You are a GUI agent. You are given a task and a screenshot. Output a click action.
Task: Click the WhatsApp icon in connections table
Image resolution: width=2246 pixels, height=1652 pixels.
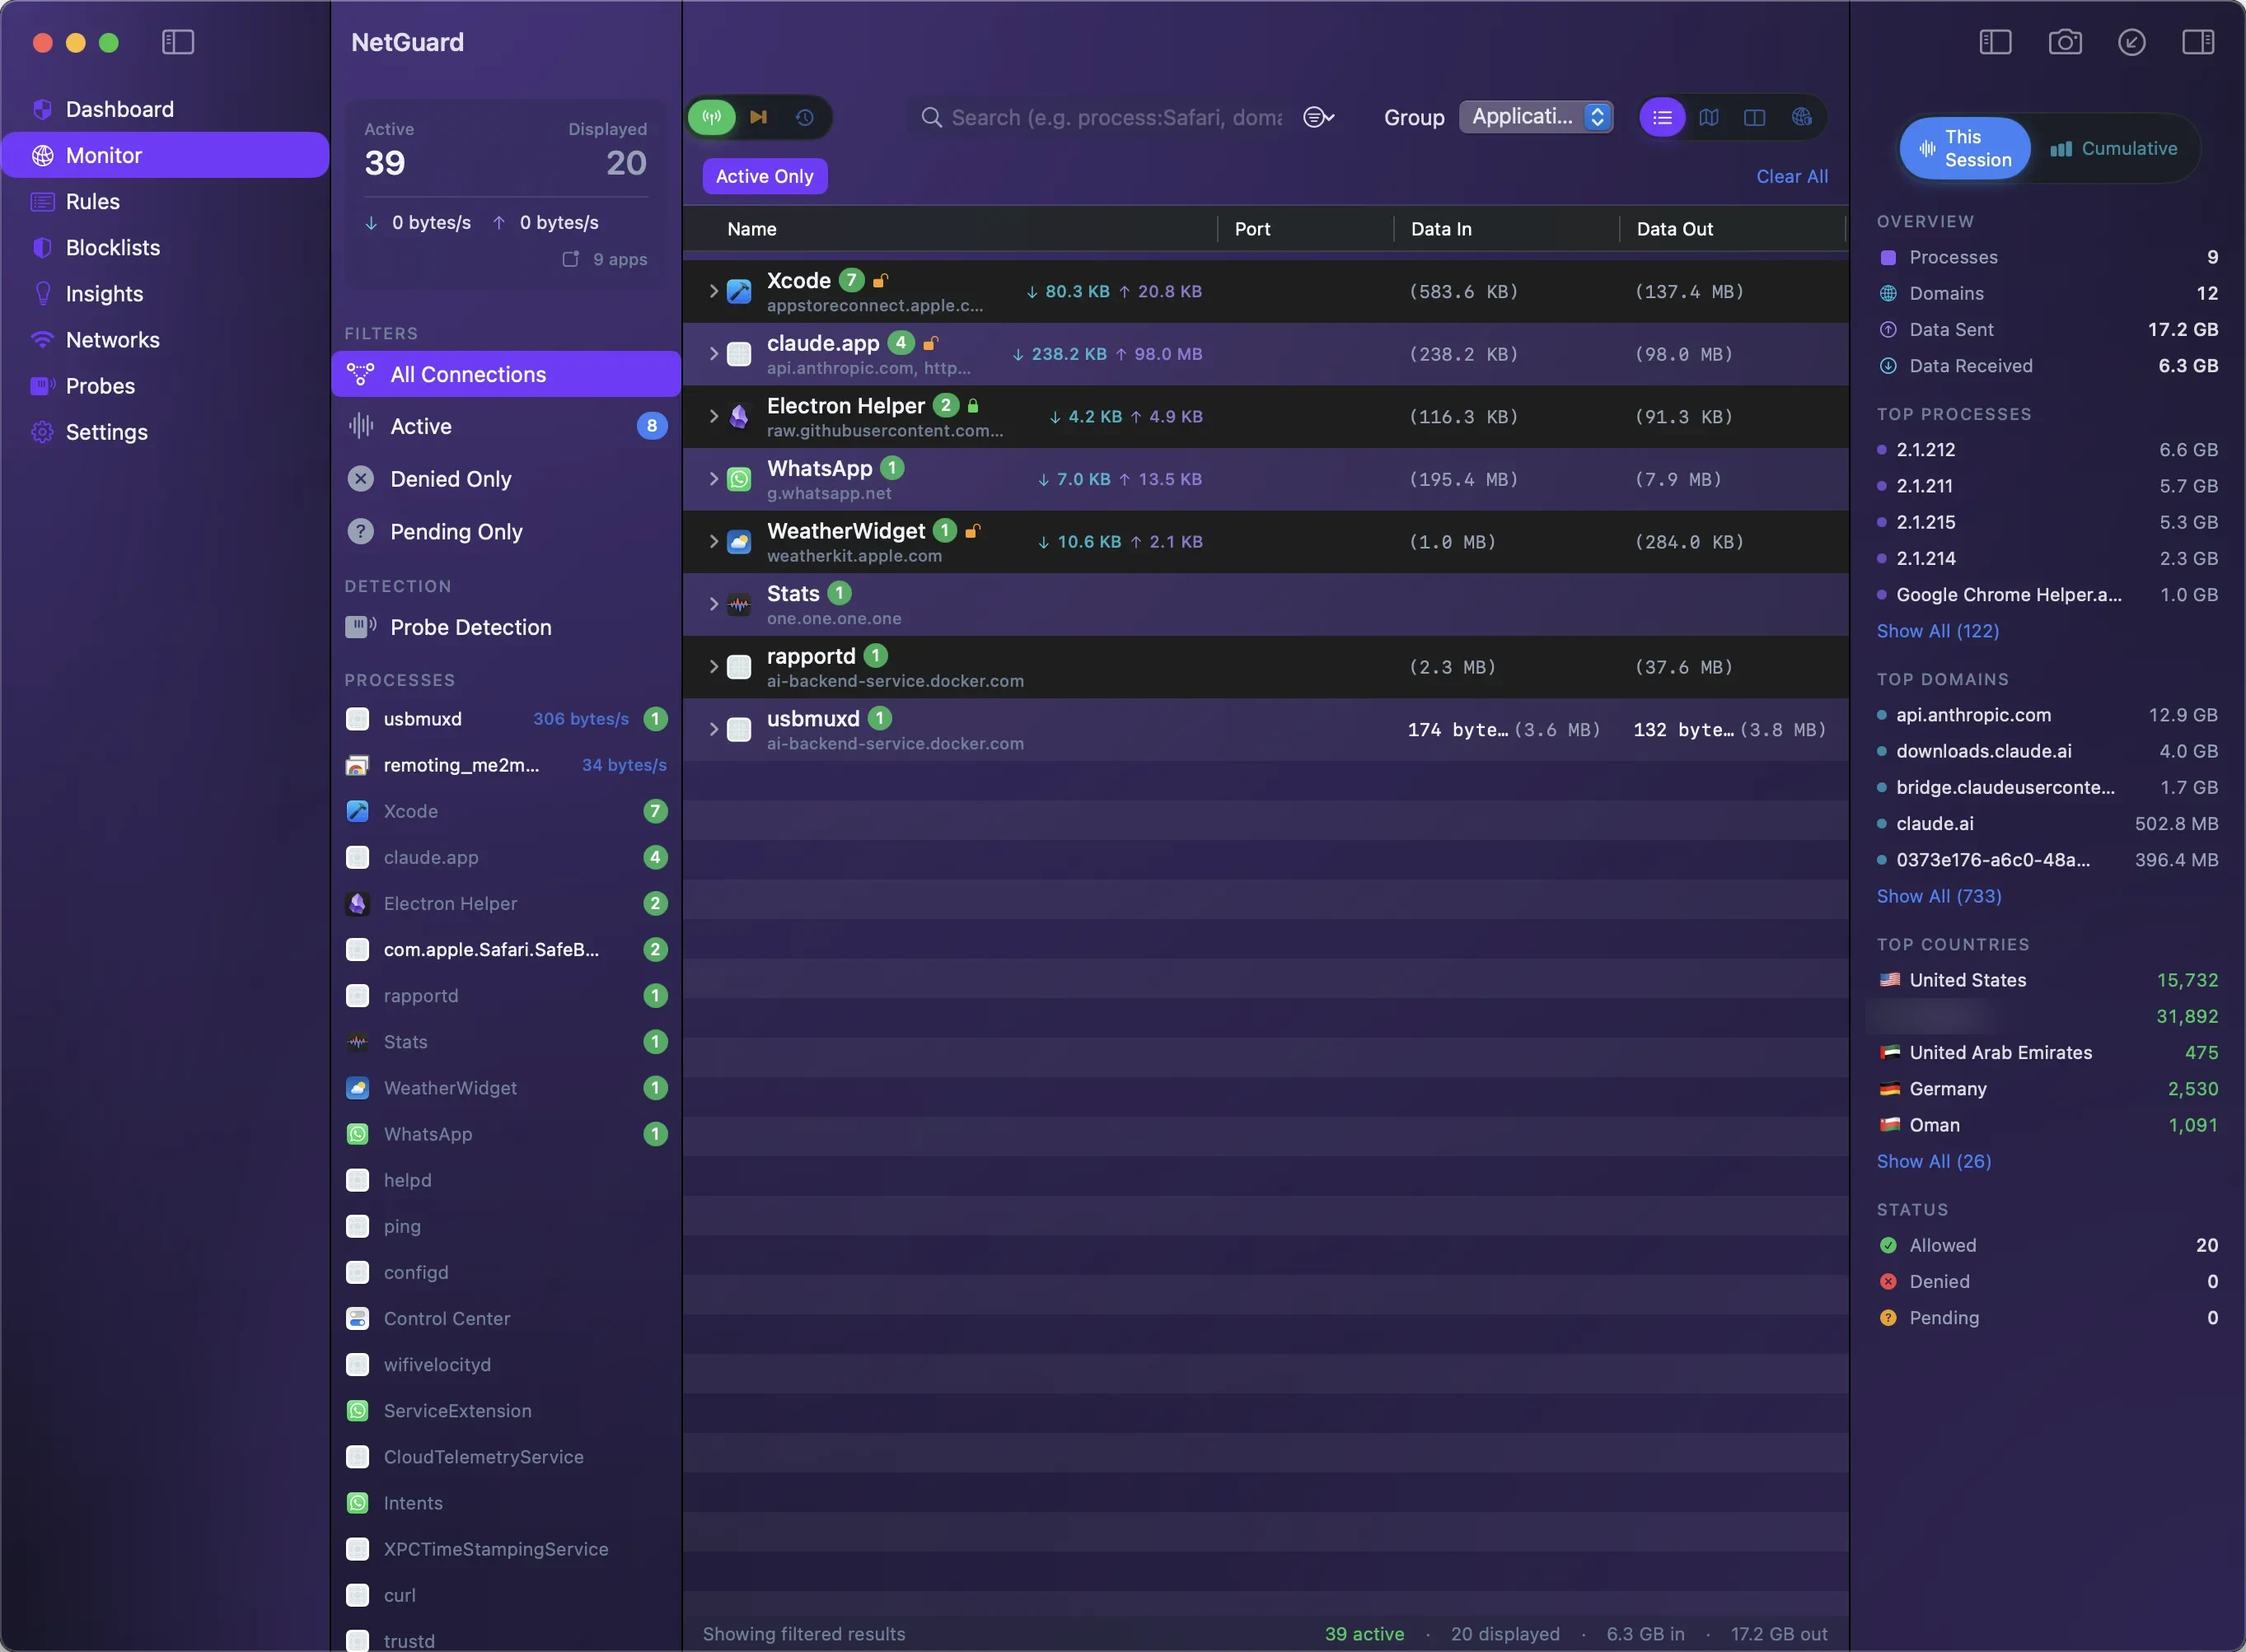pyautogui.click(x=738, y=479)
